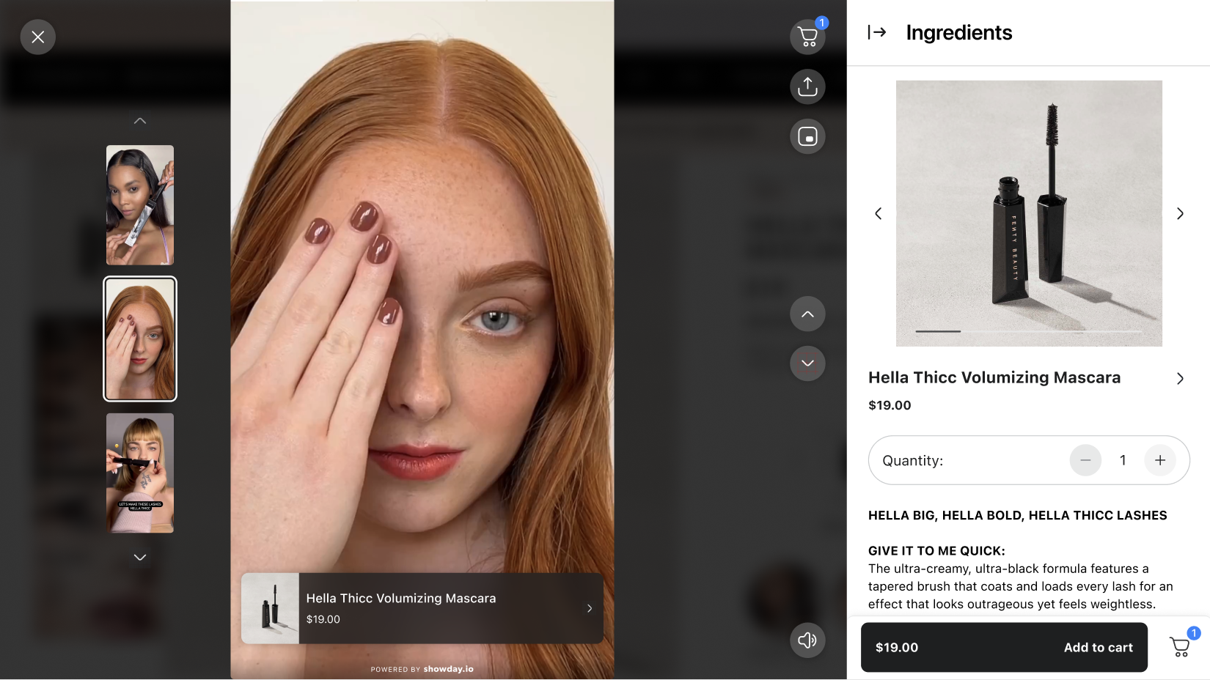The height and width of the screenshot is (680, 1210).
Task: Click the Ingredients panel heading
Action: (958, 32)
